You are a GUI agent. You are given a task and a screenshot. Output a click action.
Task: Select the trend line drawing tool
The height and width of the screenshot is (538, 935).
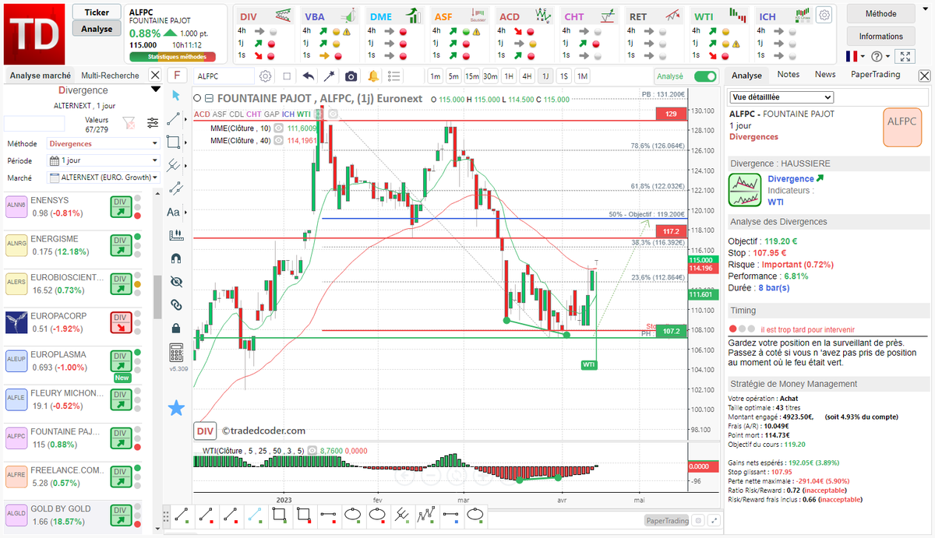[x=175, y=118]
